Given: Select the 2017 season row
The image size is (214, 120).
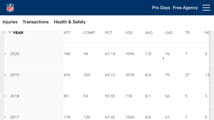Looking at the screenshot, I should pyautogui.click(x=107, y=114).
